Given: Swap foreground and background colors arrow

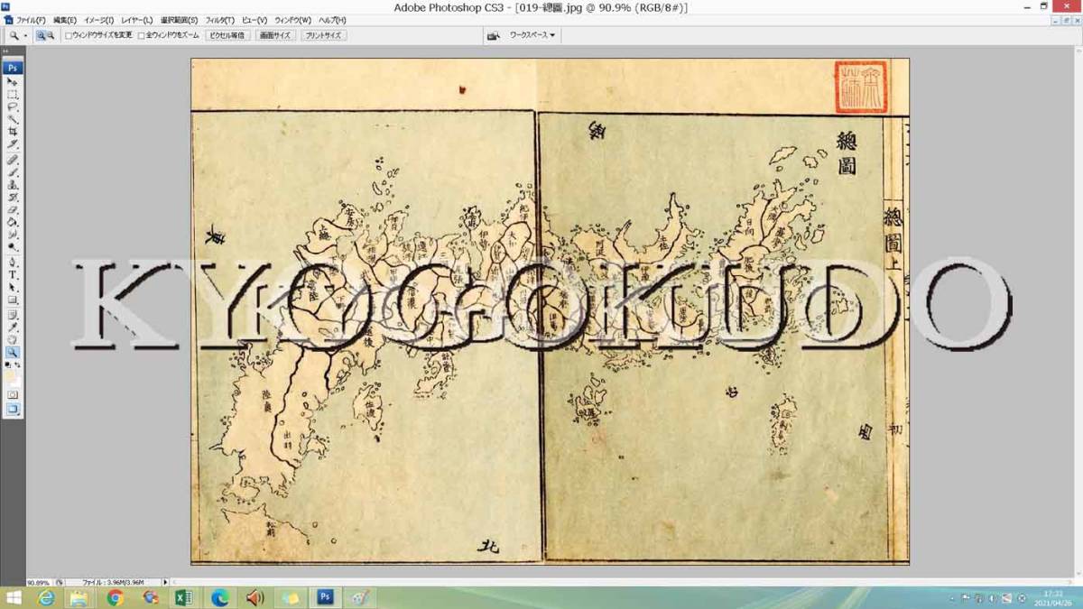Looking at the screenshot, I should point(18,366).
